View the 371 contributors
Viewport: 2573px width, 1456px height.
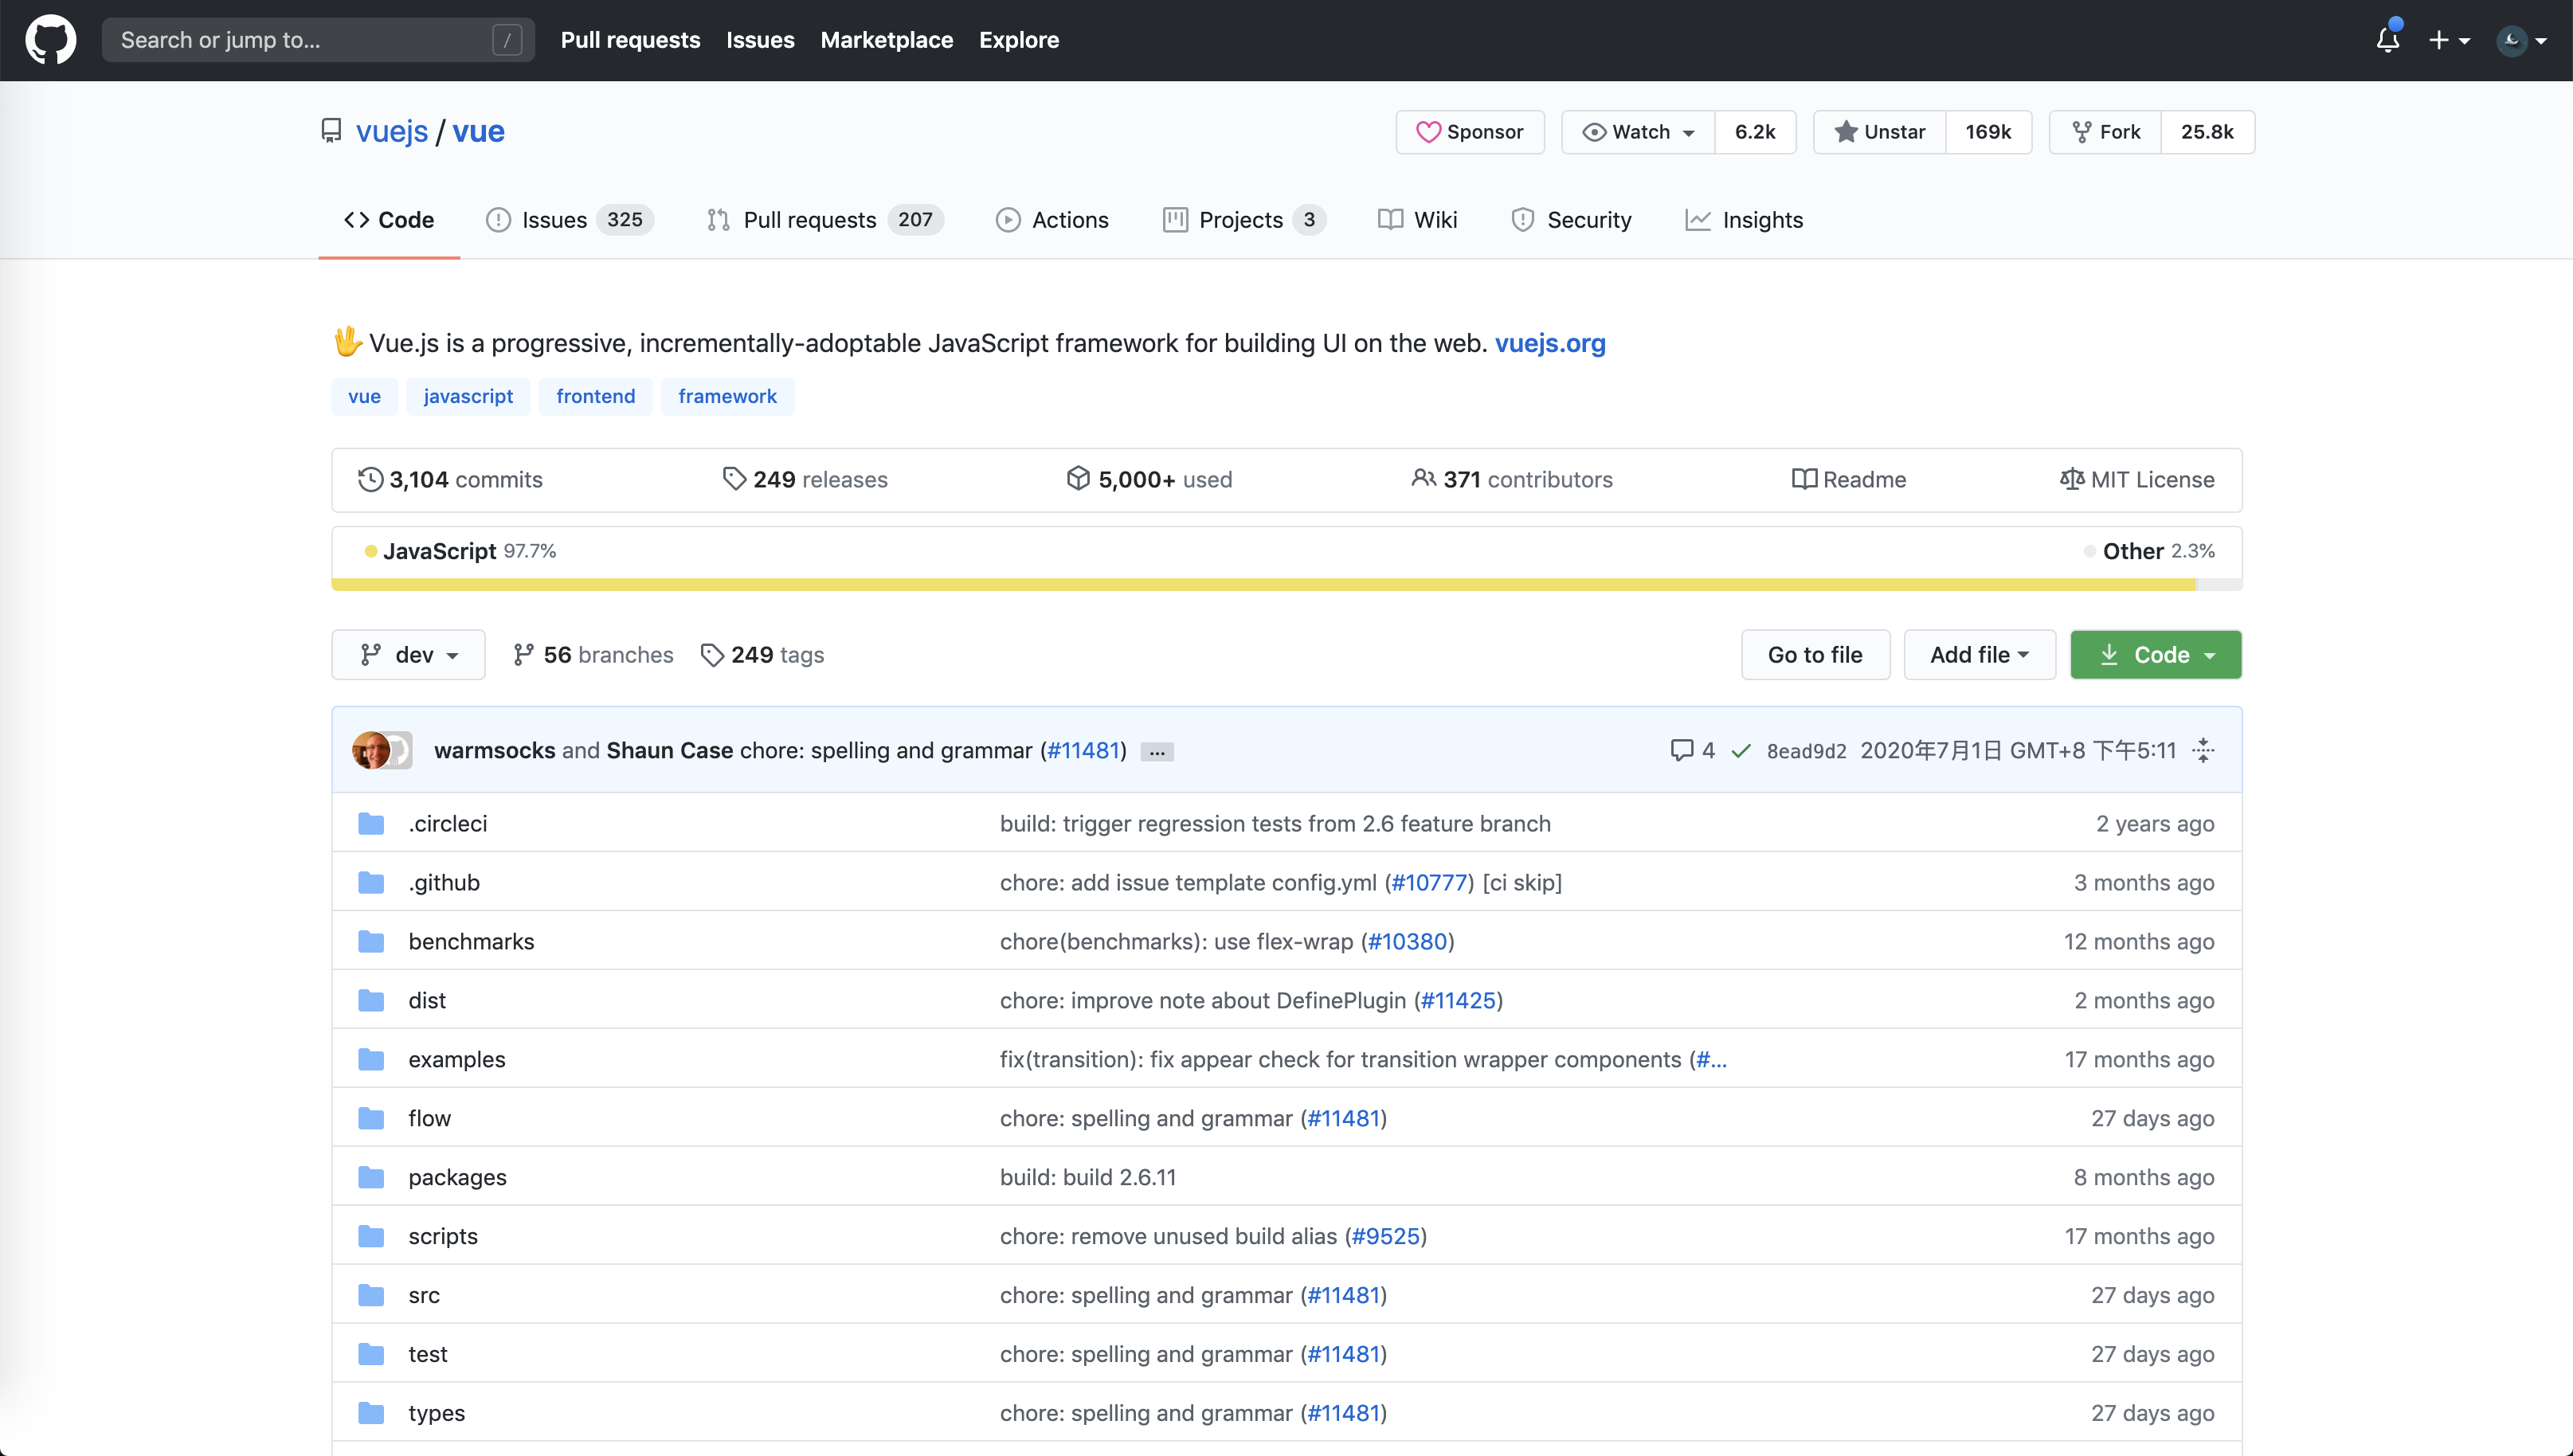coord(1512,480)
